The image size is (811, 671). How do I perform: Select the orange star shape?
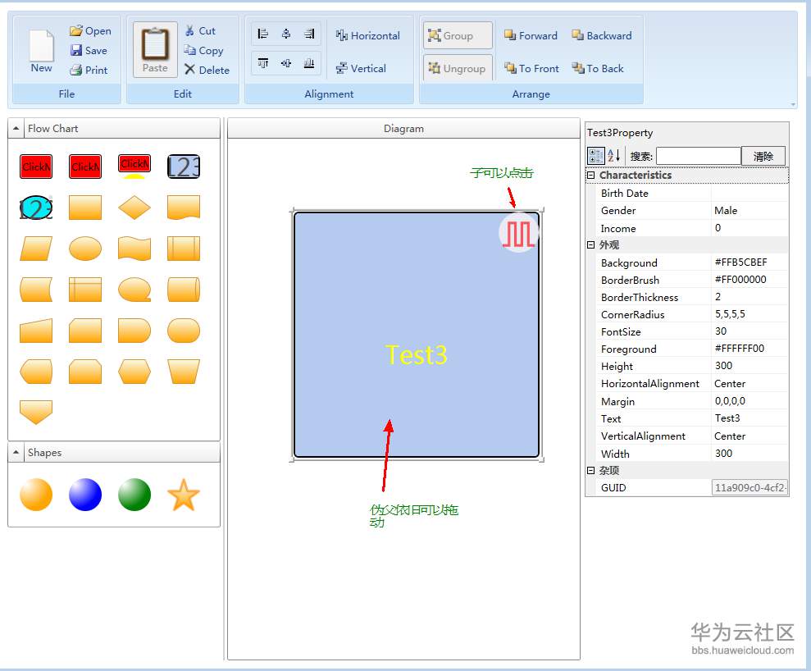pos(184,495)
